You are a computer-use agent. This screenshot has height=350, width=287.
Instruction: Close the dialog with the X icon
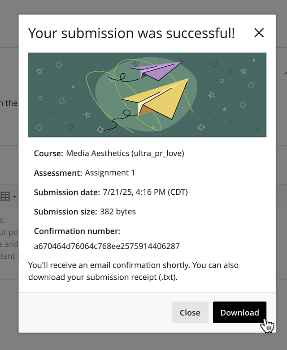259,33
